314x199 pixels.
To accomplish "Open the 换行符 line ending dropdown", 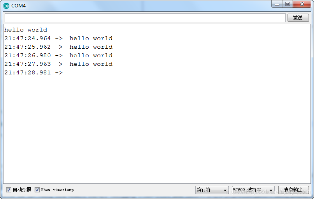I will coord(212,190).
